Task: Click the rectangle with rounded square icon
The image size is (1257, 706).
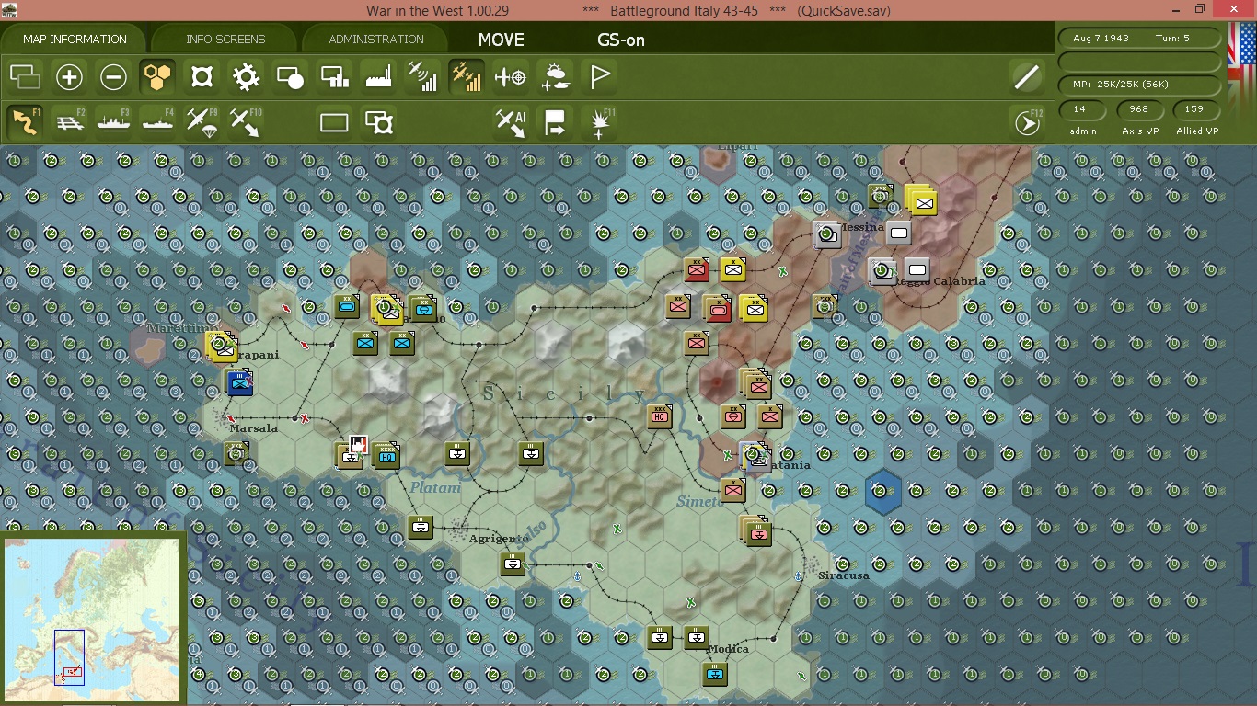Action: tap(378, 122)
